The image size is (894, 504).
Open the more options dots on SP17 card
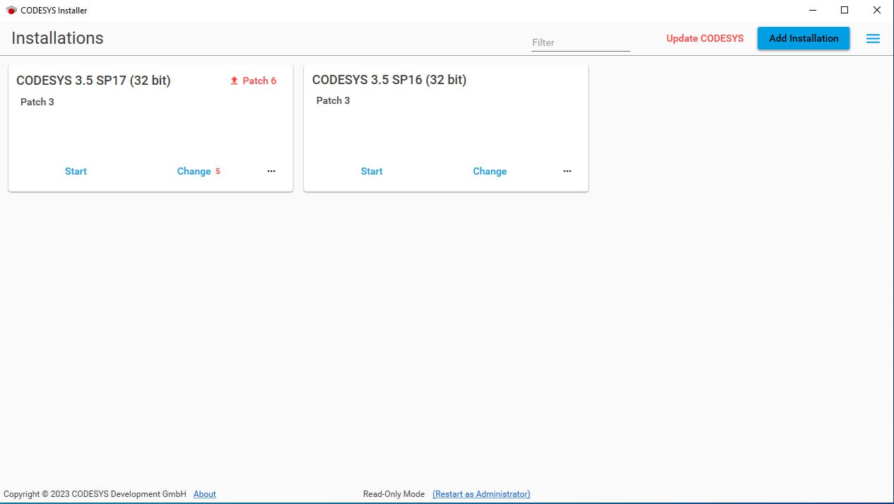click(x=271, y=171)
